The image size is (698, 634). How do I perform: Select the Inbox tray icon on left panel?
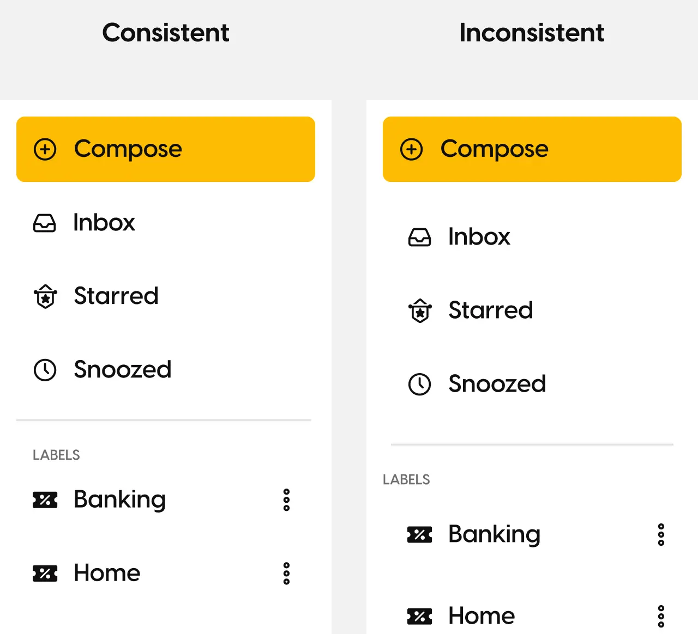point(45,223)
